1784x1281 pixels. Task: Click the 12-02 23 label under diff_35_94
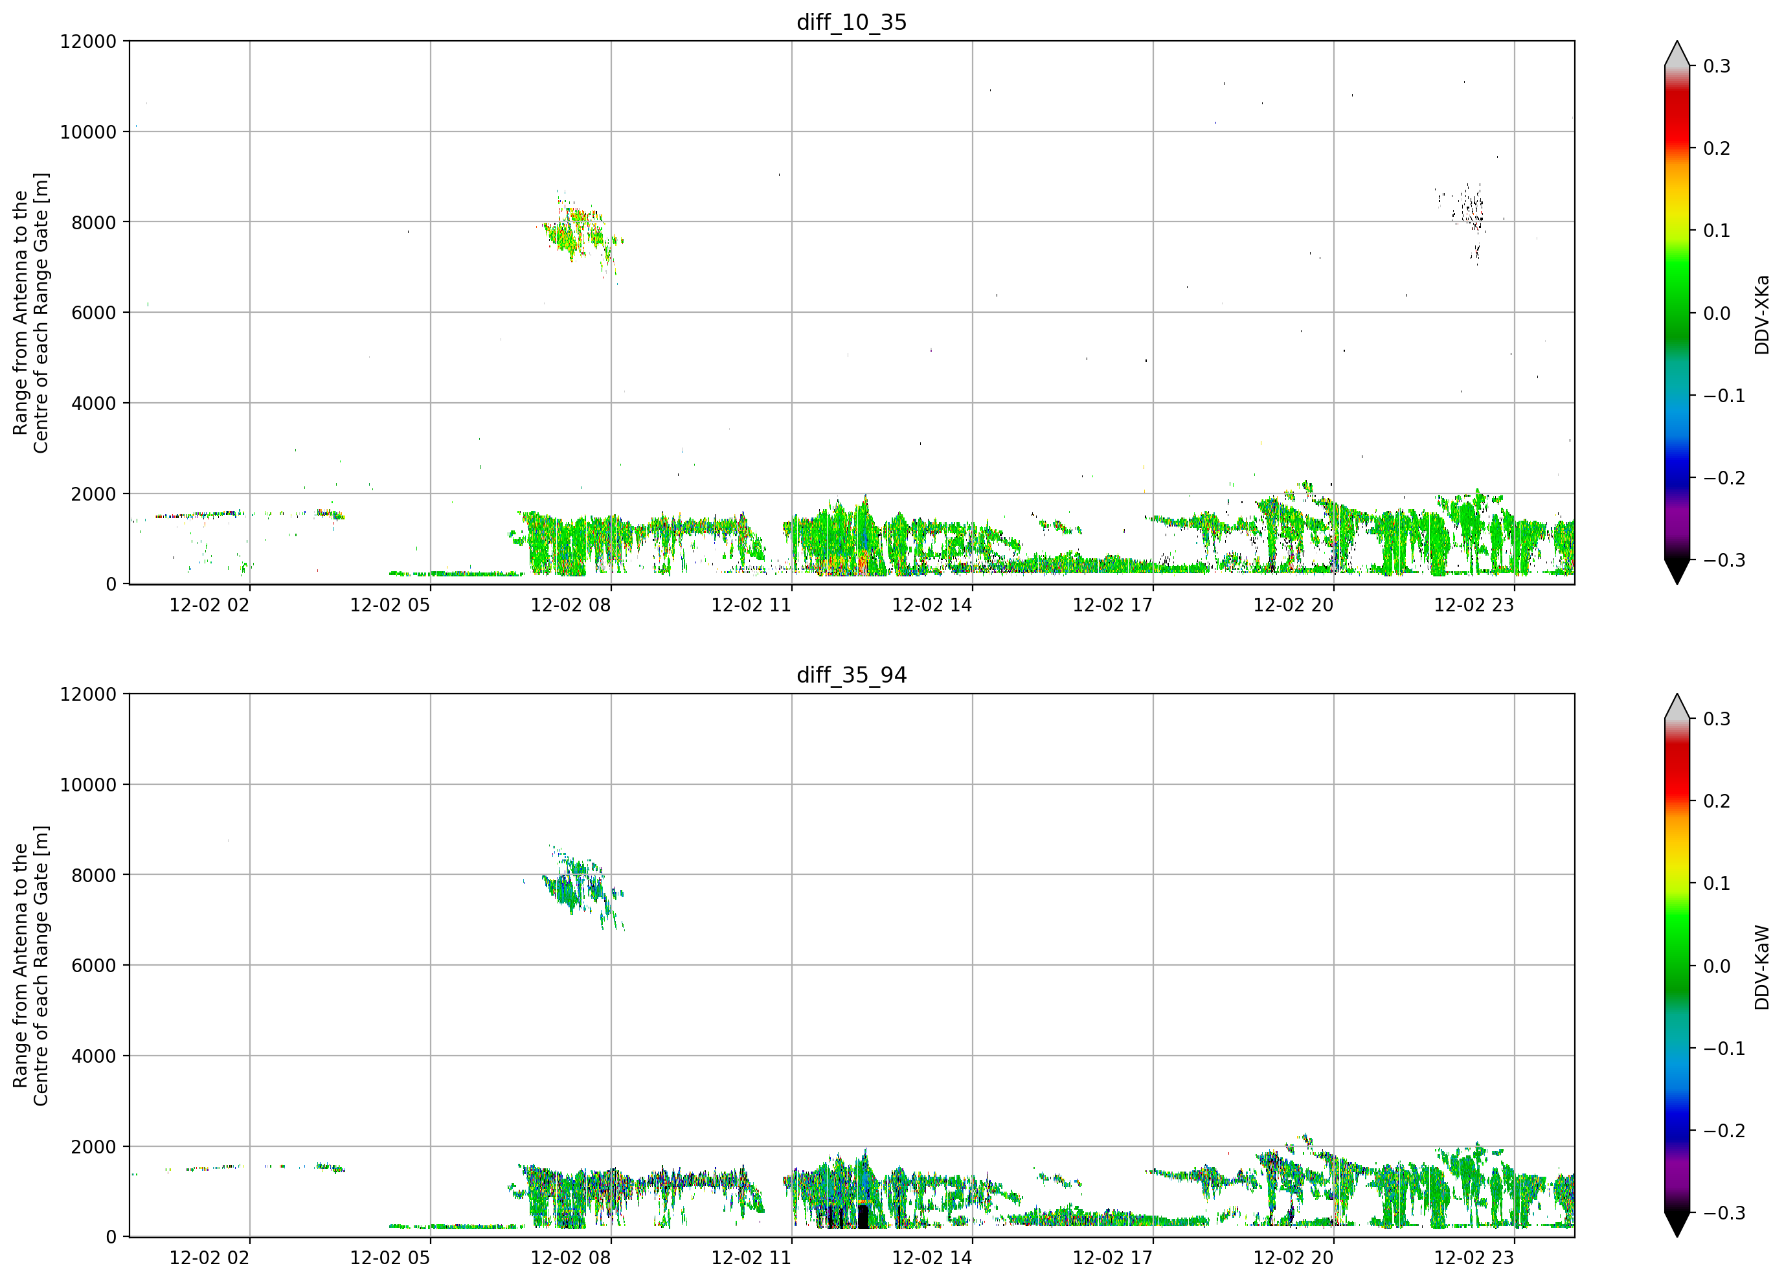click(x=1474, y=1258)
